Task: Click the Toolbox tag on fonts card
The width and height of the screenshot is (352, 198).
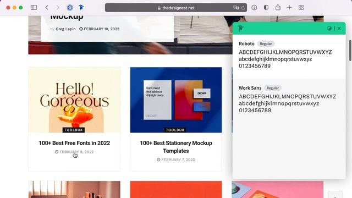Action: tap(73, 130)
